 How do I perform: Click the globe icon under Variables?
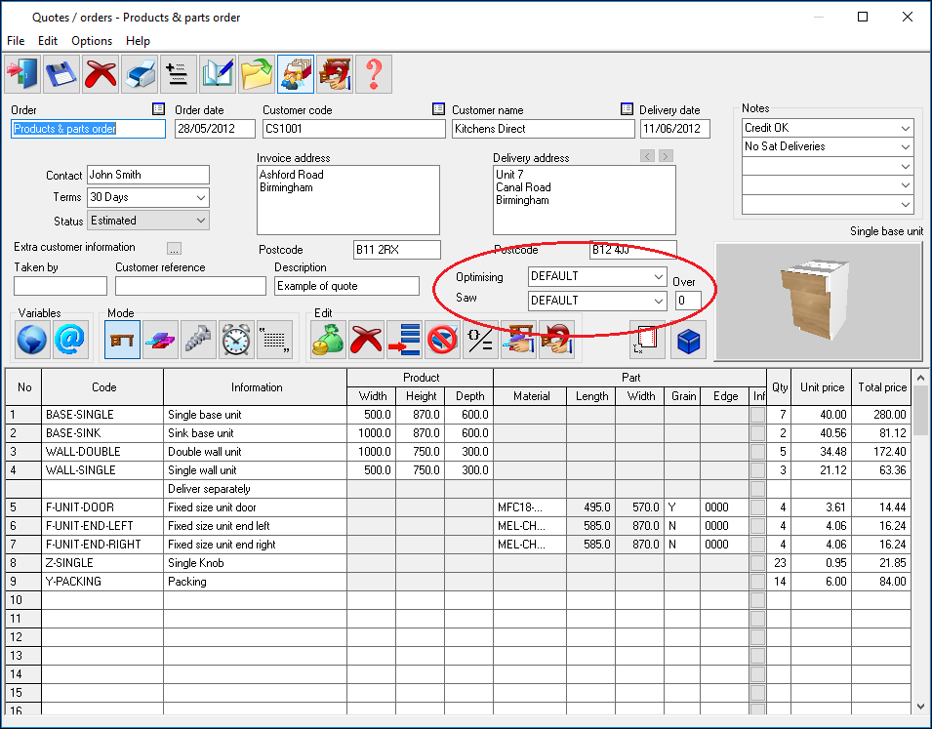pos(31,340)
